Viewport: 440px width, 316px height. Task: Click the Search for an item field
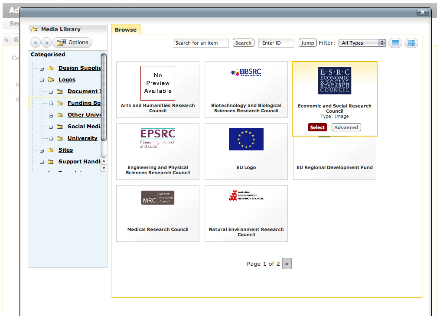click(x=201, y=43)
